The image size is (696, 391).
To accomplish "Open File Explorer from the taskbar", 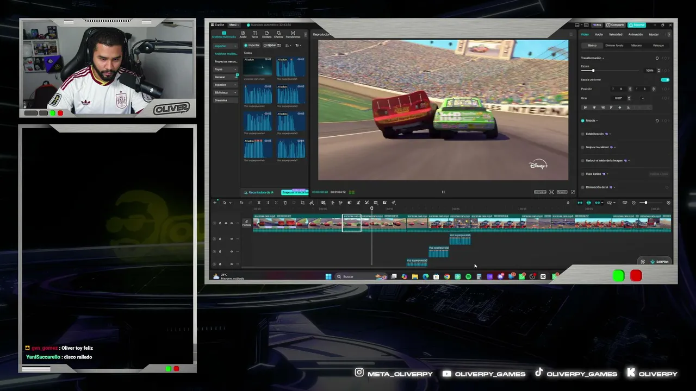I will pyautogui.click(x=415, y=276).
